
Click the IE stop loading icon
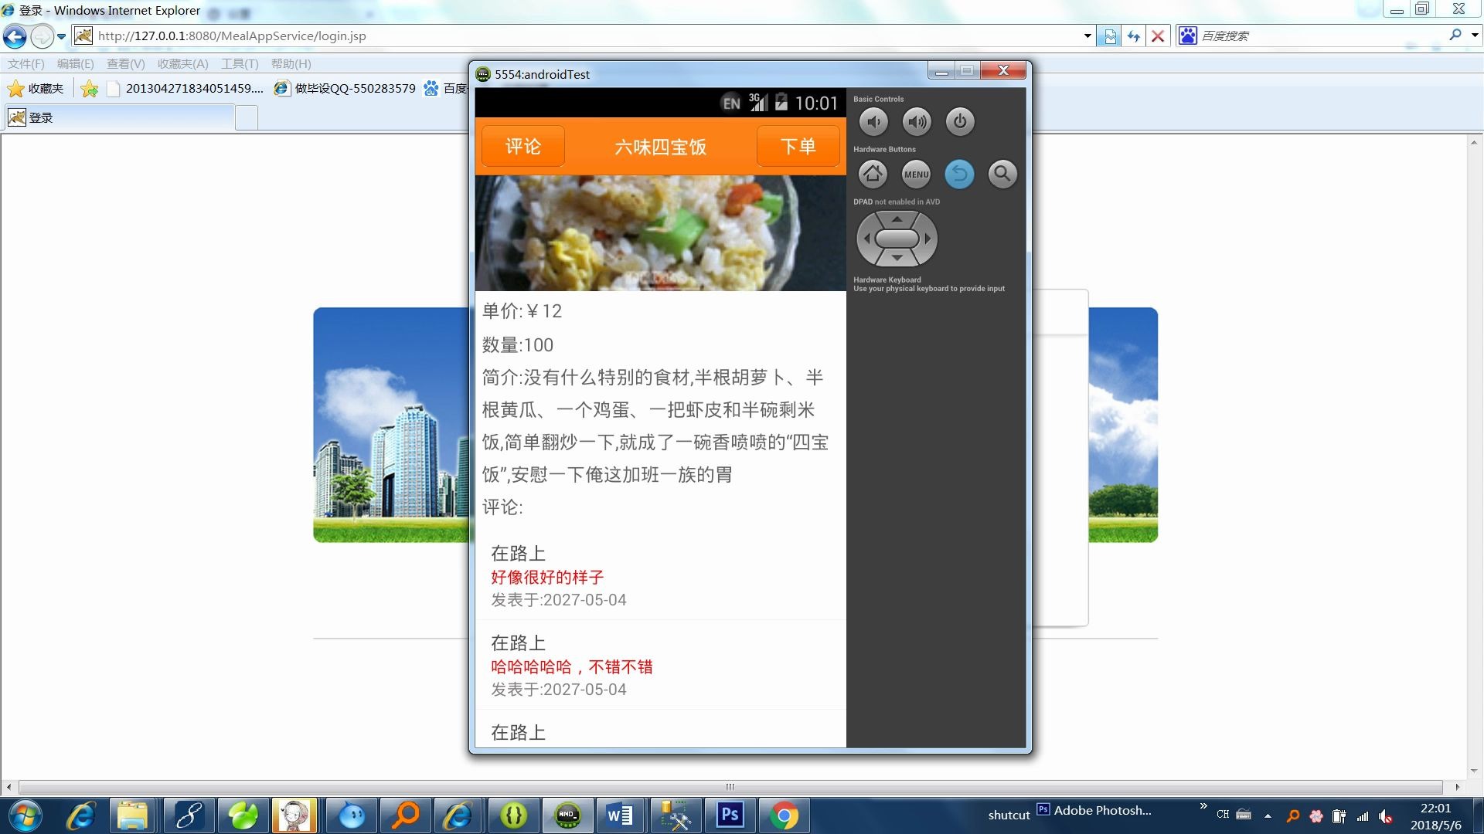click(1158, 36)
